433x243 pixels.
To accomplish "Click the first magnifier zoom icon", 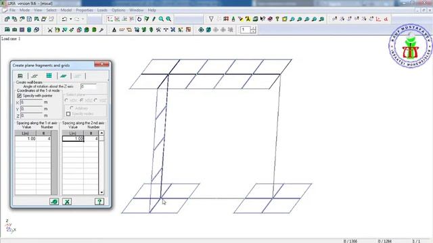I will pyautogui.click(x=161, y=19).
